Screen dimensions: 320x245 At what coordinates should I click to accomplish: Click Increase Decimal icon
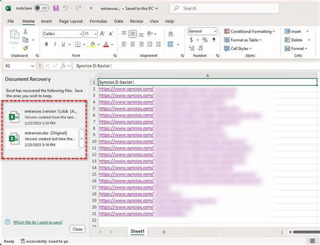tap(192, 48)
